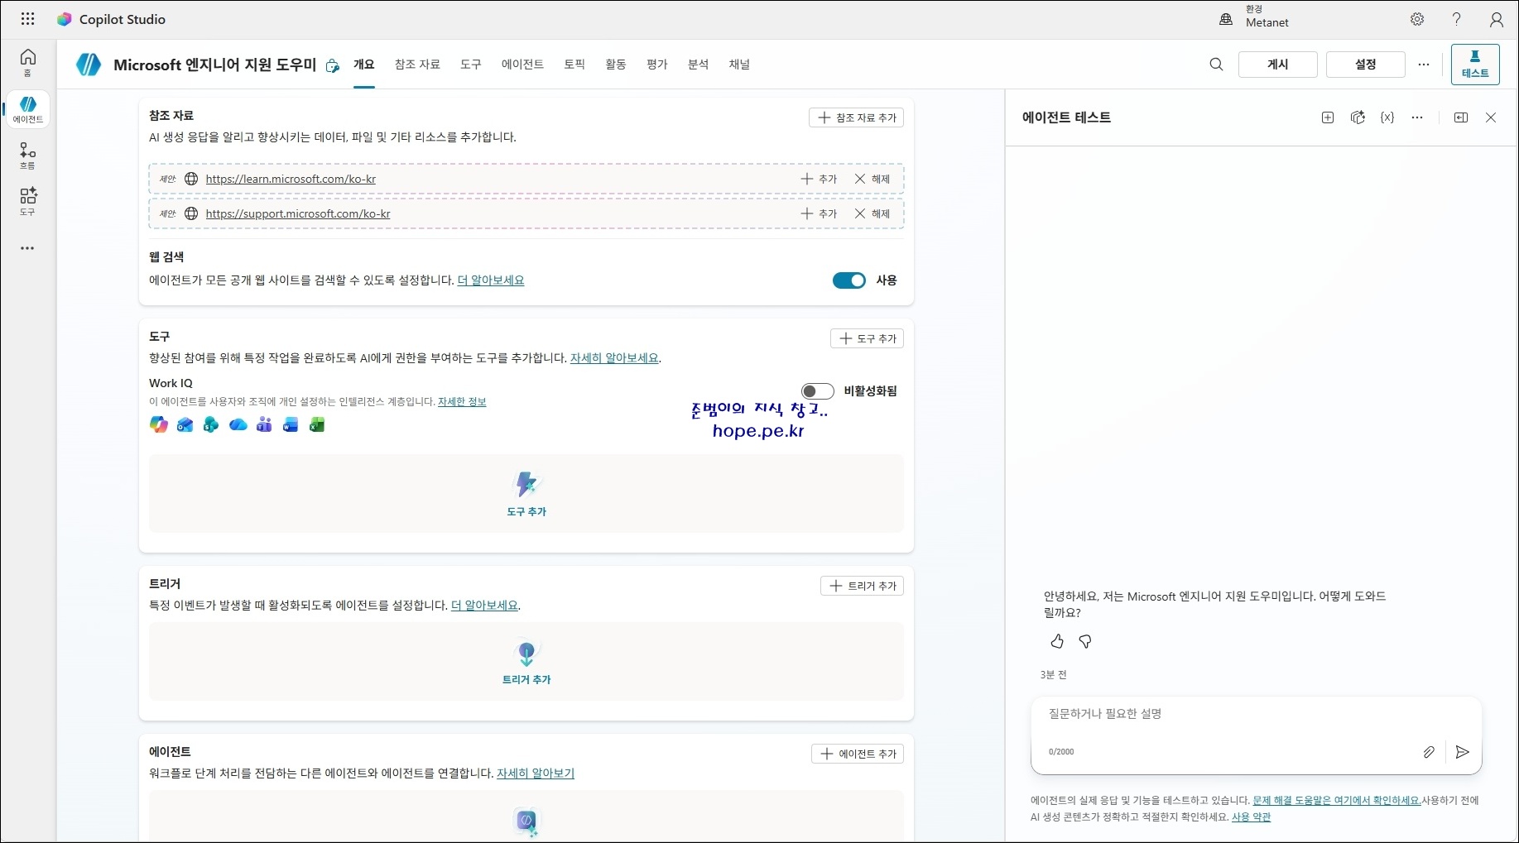This screenshot has height=843, width=1519.
Task: Click the 참조 자료 추가 button
Action: point(856,117)
